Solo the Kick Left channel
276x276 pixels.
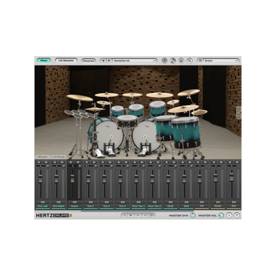point(39,162)
